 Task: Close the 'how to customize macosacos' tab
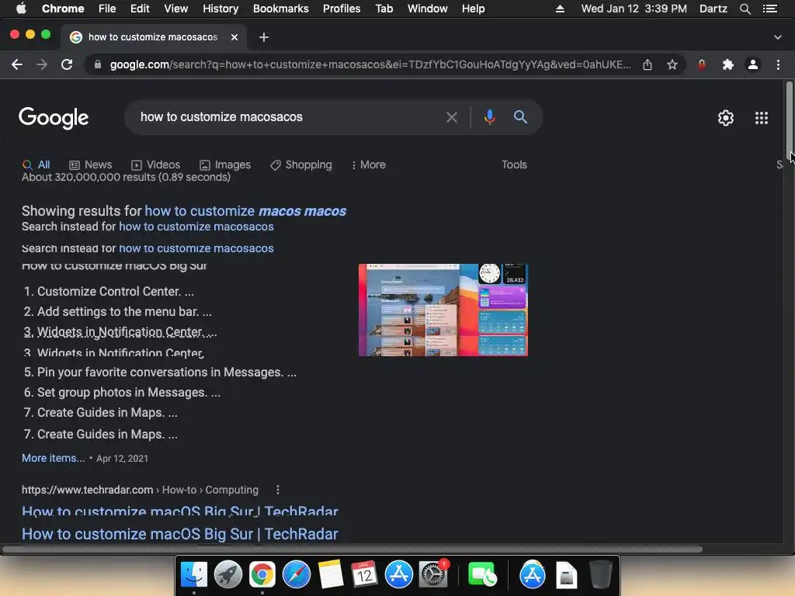coord(234,37)
